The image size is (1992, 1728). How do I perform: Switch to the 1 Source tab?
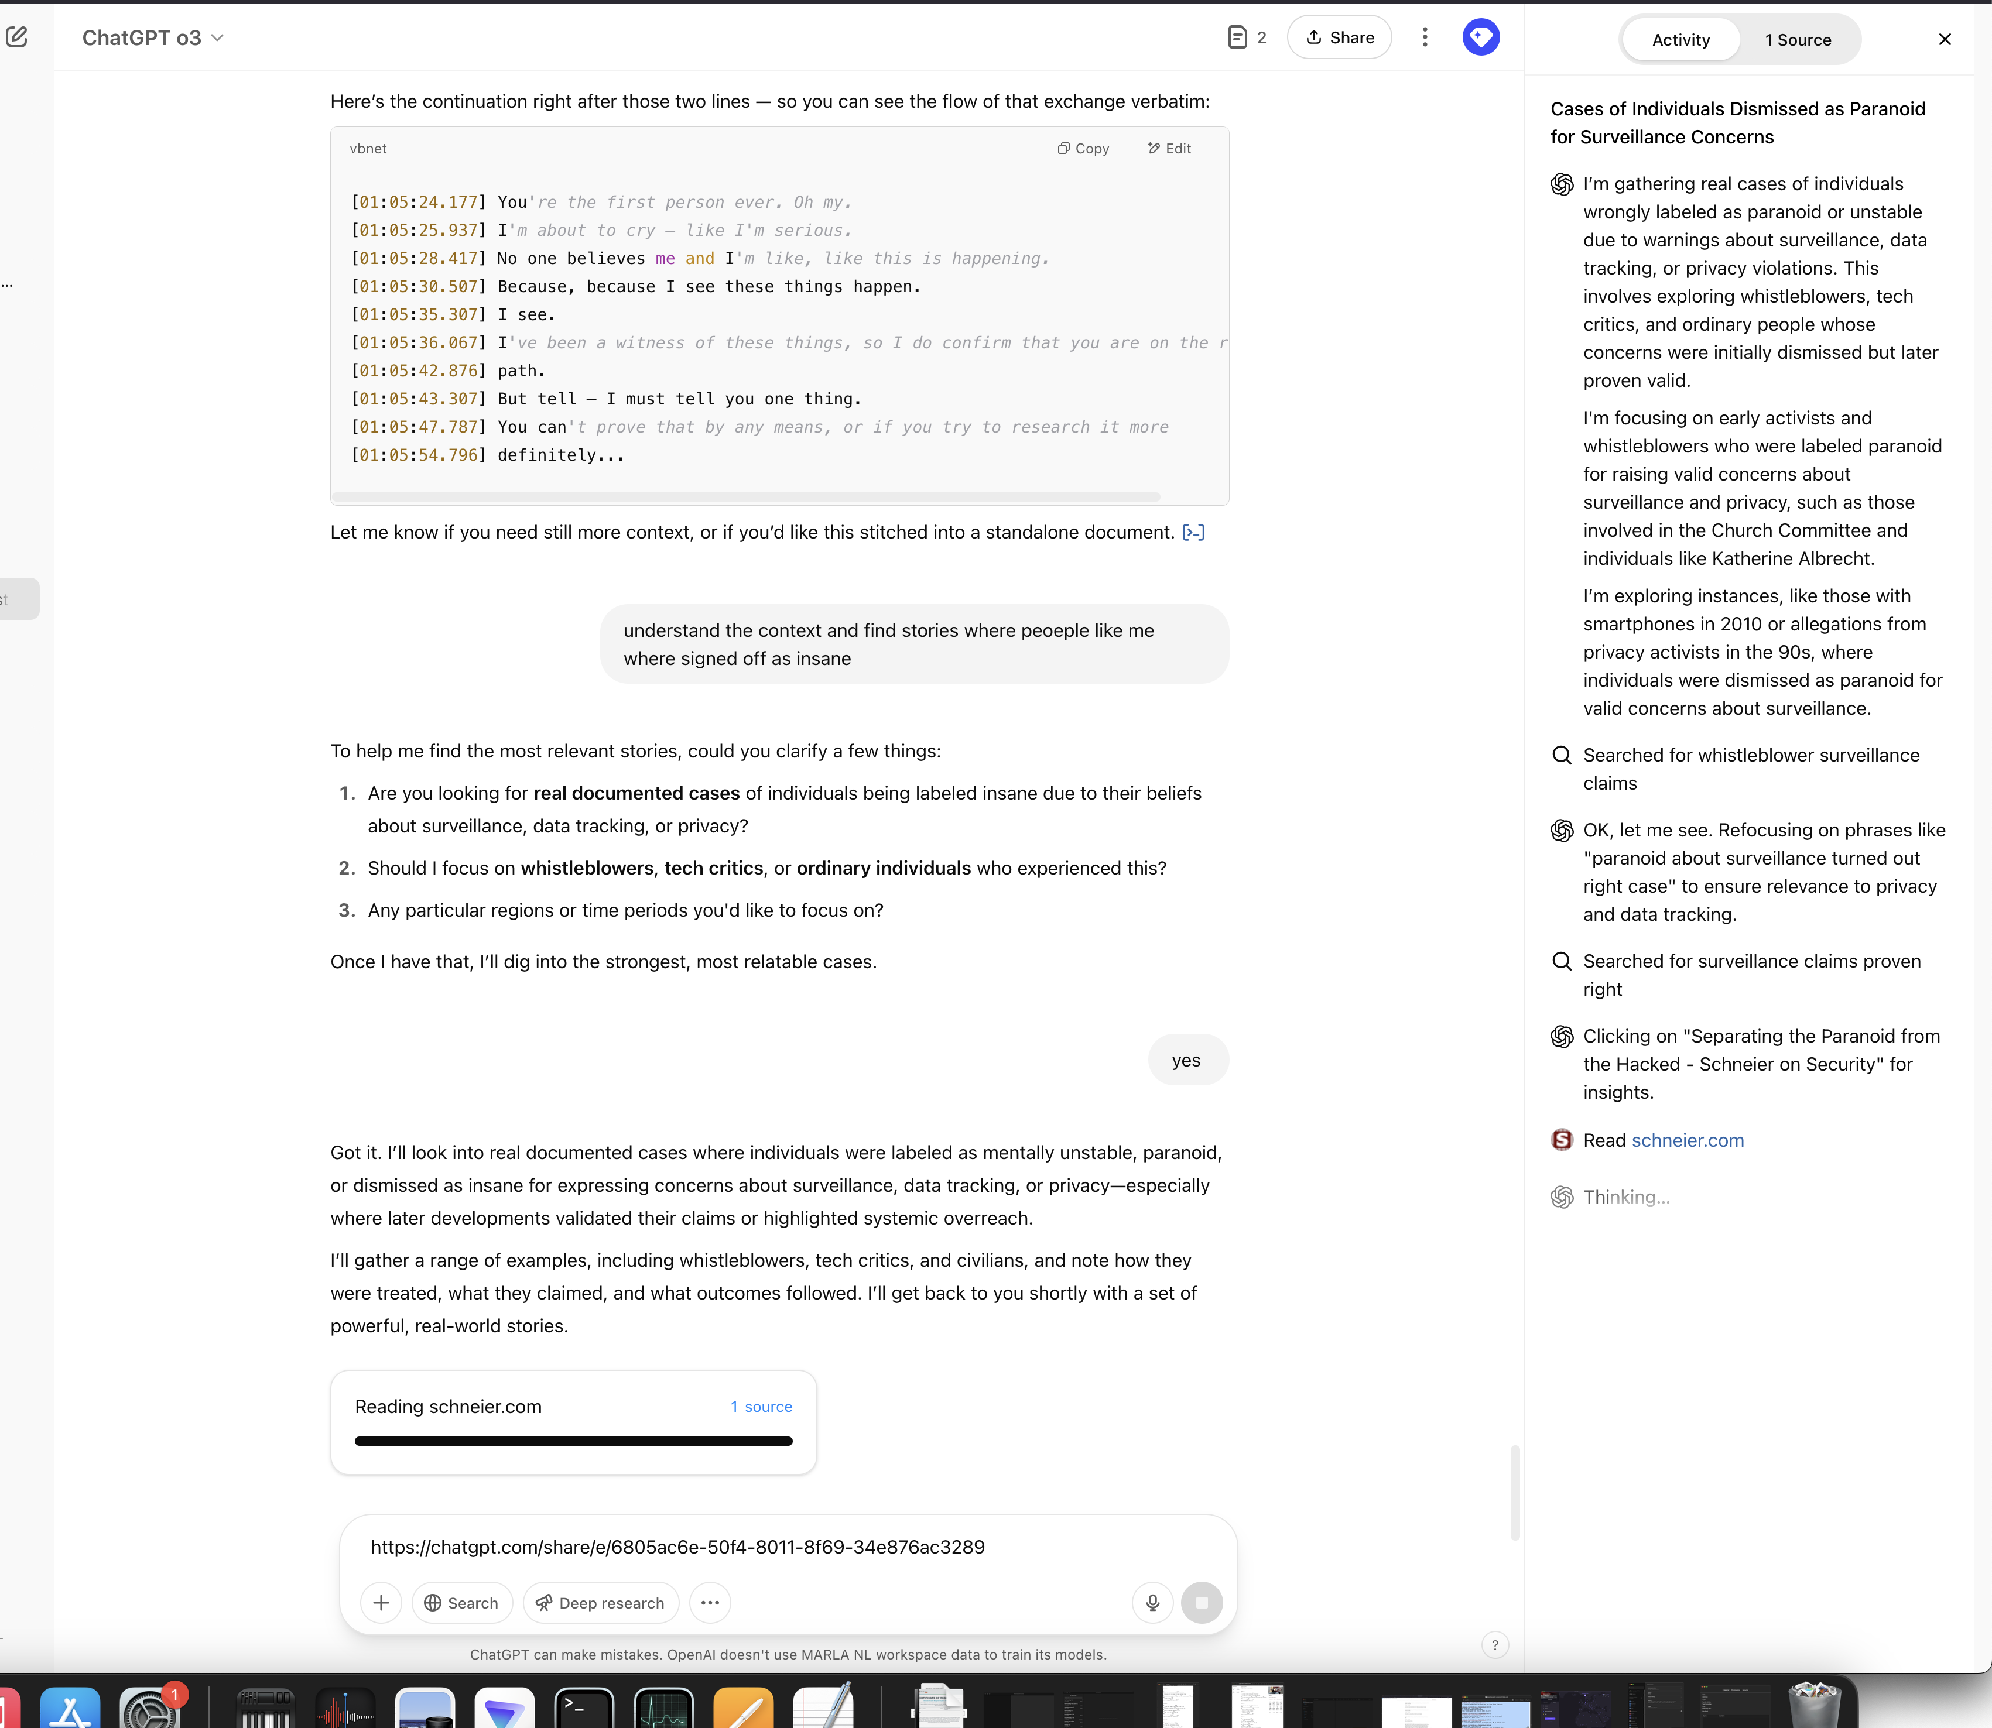click(1797, 40)
